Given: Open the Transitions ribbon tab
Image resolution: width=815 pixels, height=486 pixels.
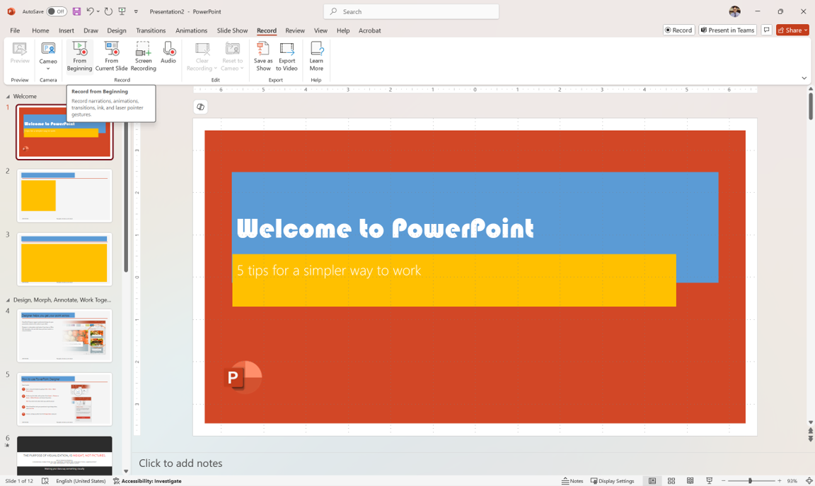Looking at the screenshot, I should (x=151, y=30).
